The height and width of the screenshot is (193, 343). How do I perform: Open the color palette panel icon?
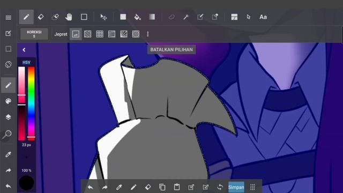click(x=9, y=101)
